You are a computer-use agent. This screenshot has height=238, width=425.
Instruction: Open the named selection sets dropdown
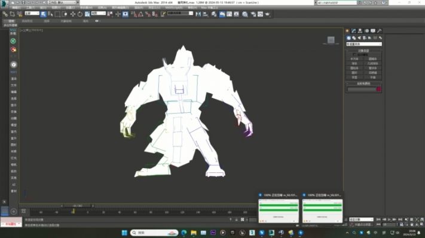(x=181, y=13)
